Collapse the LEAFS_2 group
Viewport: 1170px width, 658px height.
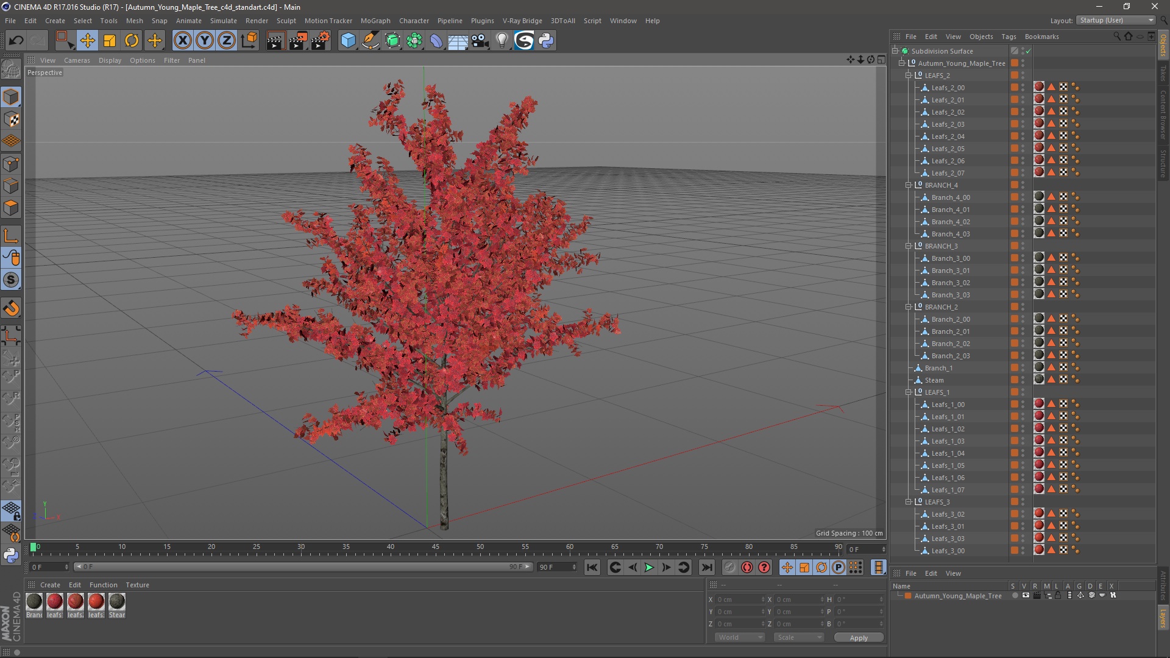coord(909,75)
